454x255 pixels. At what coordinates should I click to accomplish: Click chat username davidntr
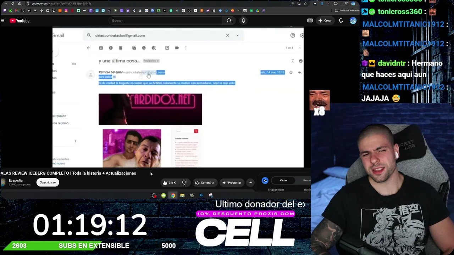(392, 63)
